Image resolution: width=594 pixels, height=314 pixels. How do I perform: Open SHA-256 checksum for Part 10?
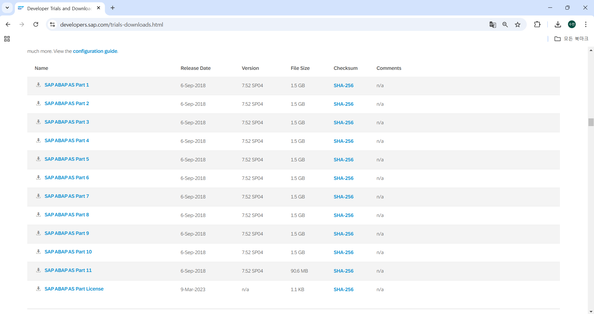click(343, 252)
